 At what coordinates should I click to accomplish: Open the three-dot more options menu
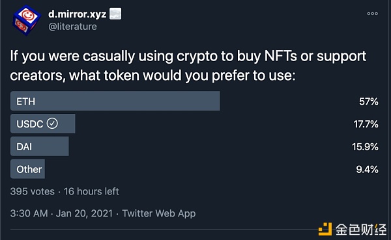coord(372,14)
